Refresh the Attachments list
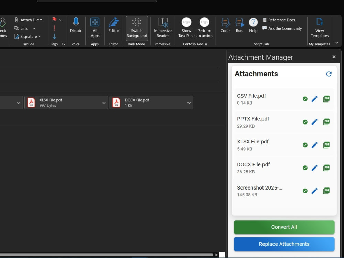344x258 pixels. tap(329, 74)
